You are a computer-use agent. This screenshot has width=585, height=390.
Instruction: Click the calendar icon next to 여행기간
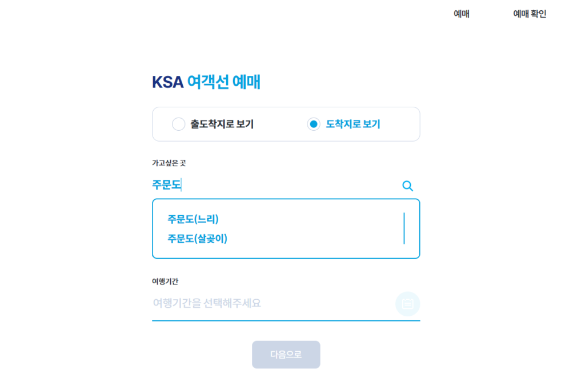(407, 303)
